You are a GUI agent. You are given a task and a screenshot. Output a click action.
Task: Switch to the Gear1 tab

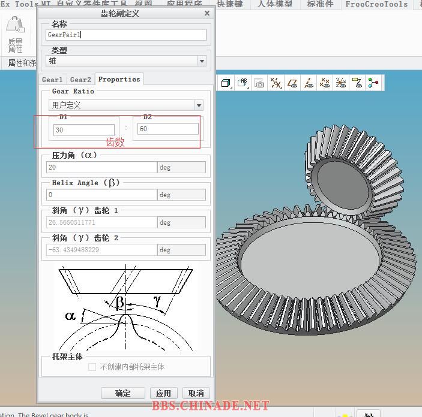click(52, 80)
